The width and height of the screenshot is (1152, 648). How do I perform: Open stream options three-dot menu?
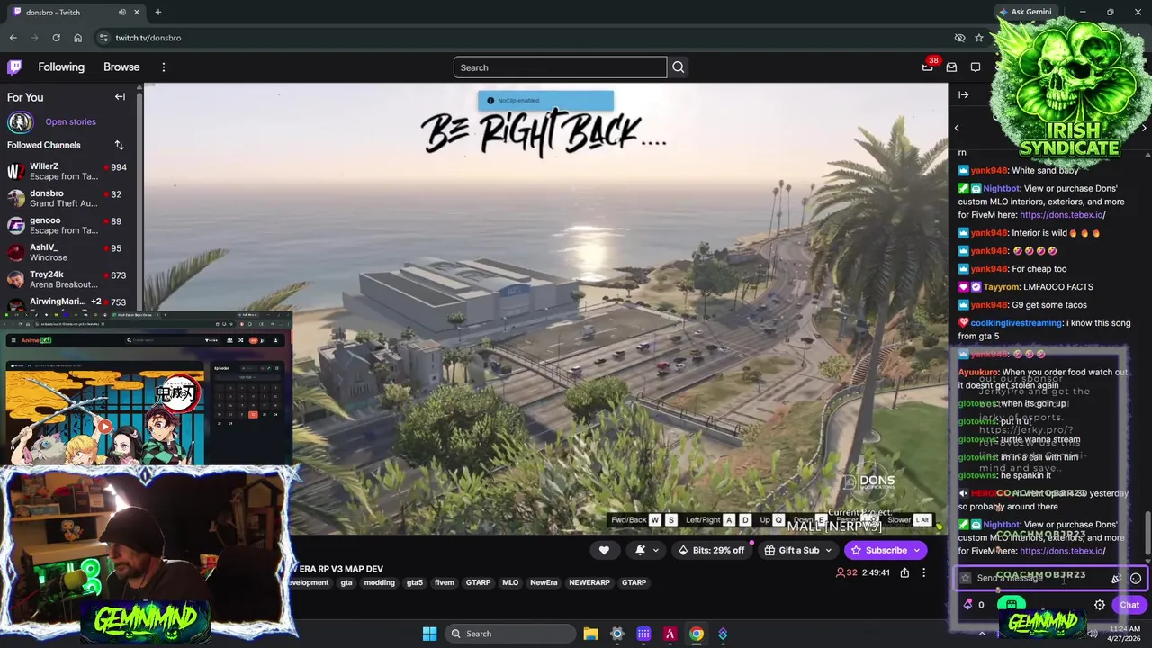pos(923,572)
